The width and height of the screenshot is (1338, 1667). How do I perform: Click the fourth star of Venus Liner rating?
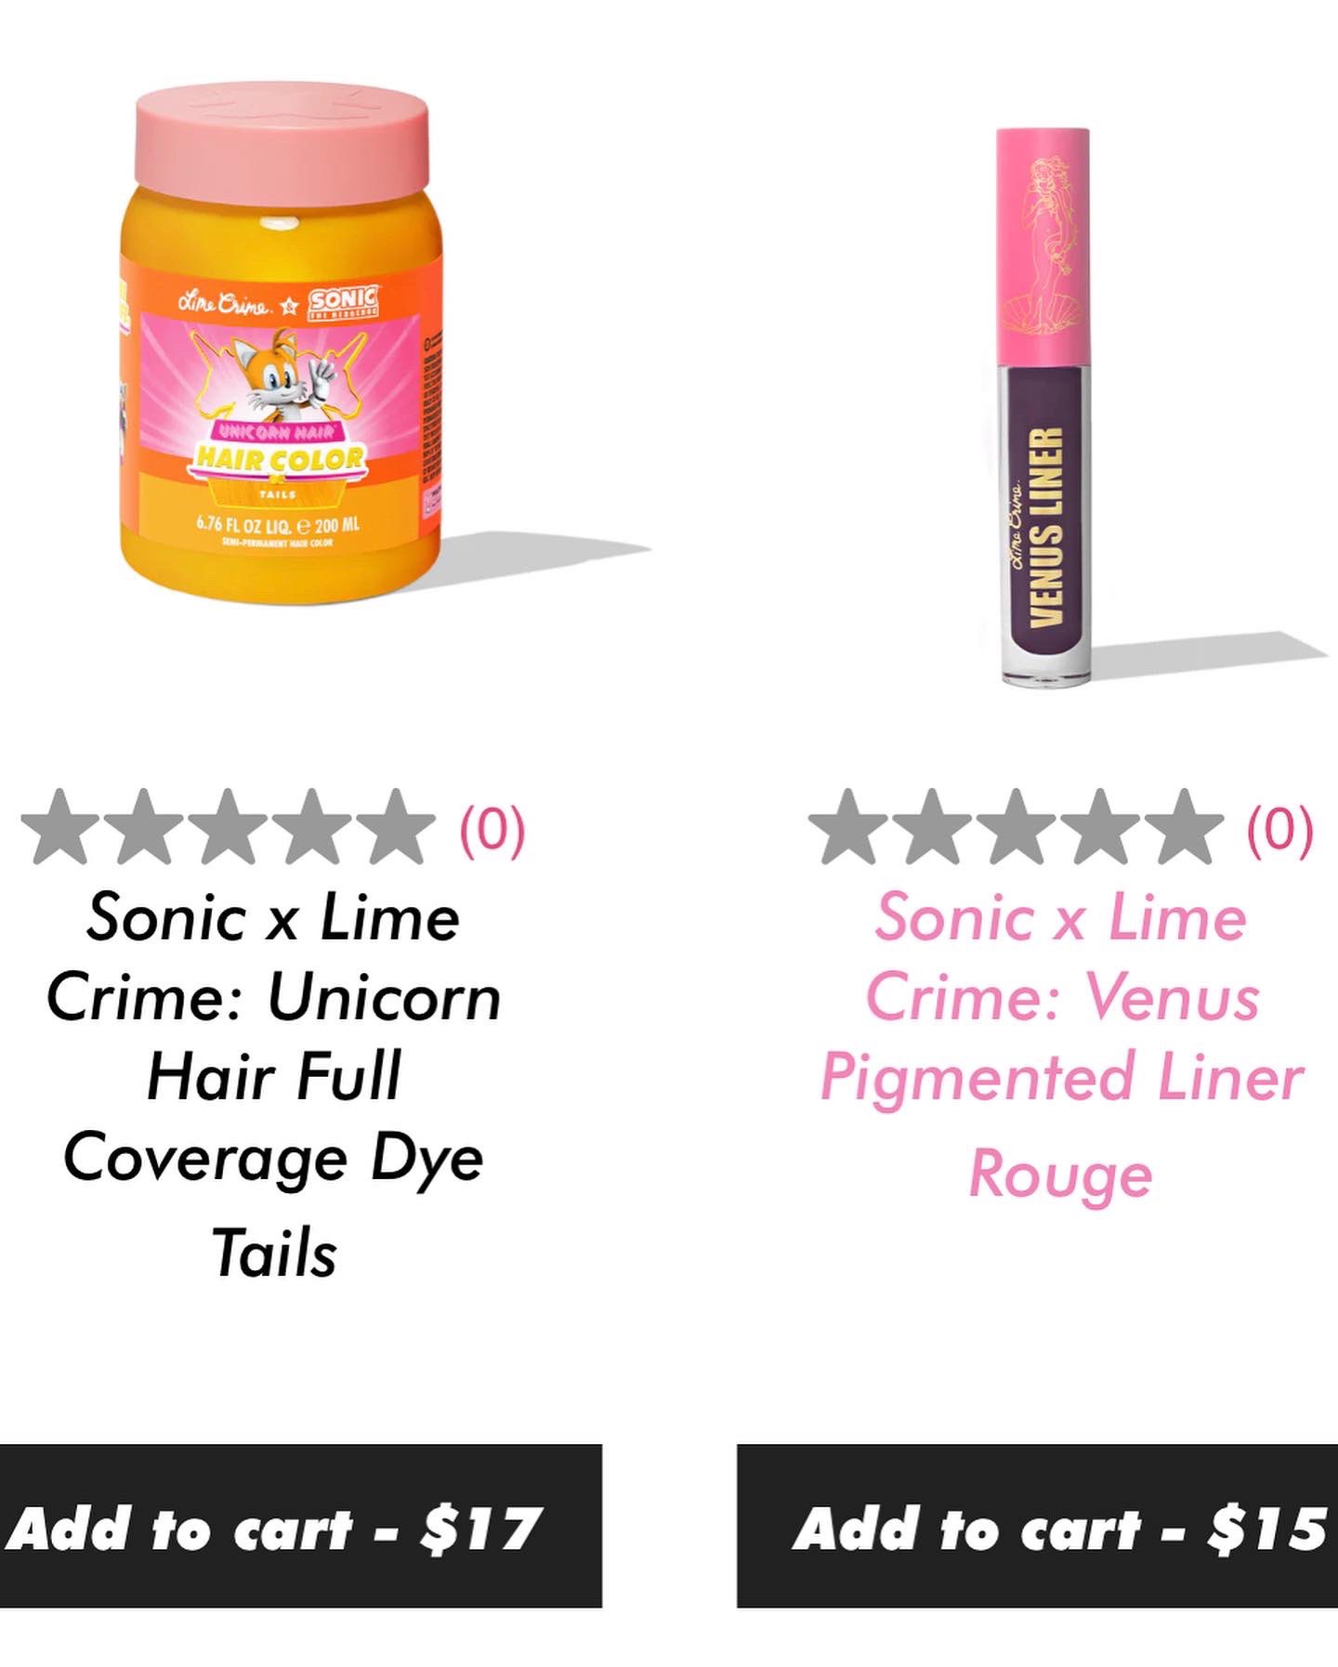tap(1099, 827)
